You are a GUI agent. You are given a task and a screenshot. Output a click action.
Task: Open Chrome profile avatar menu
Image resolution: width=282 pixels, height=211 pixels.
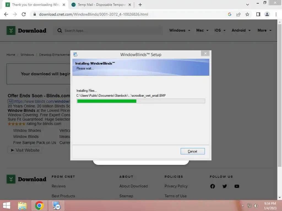(x=267, y=14)
